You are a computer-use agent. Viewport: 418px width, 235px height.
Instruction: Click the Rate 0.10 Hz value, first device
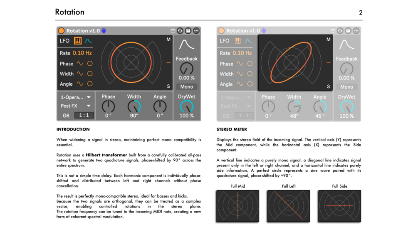[x=82, y=53]
